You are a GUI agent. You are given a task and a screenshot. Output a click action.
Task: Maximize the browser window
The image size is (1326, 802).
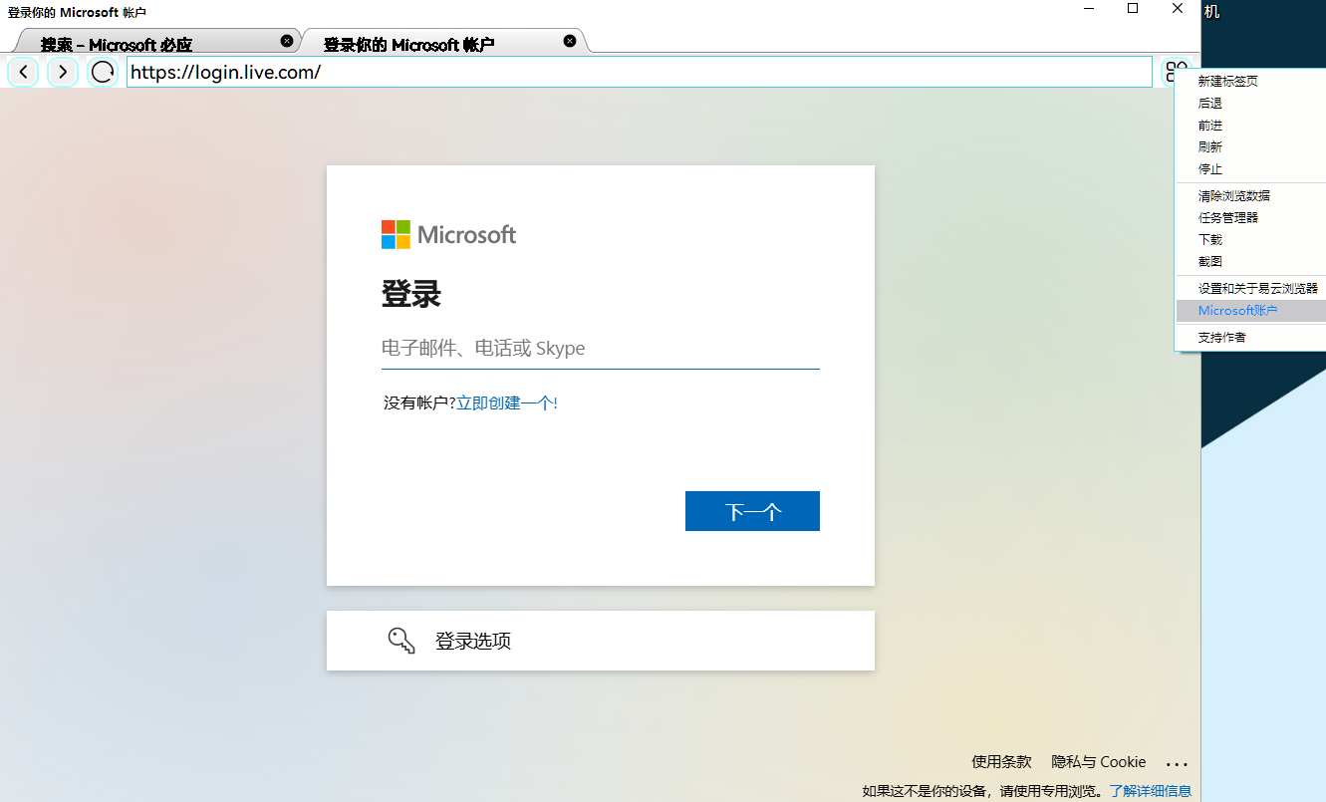[x=1133, y=9]
